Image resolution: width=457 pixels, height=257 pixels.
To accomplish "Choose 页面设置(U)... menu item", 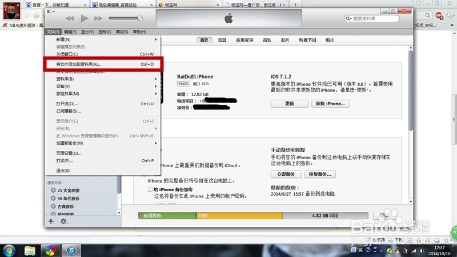I will pyautogui.click(x=102, y=153).
